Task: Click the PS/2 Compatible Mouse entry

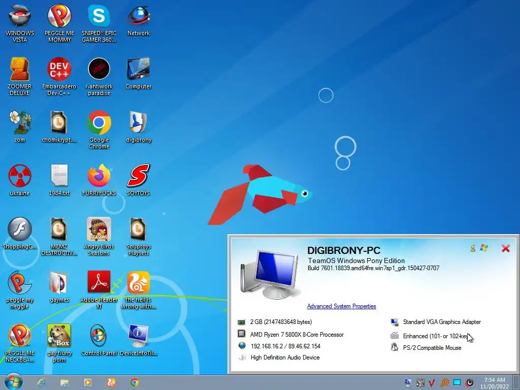Action: coord(432,348)
